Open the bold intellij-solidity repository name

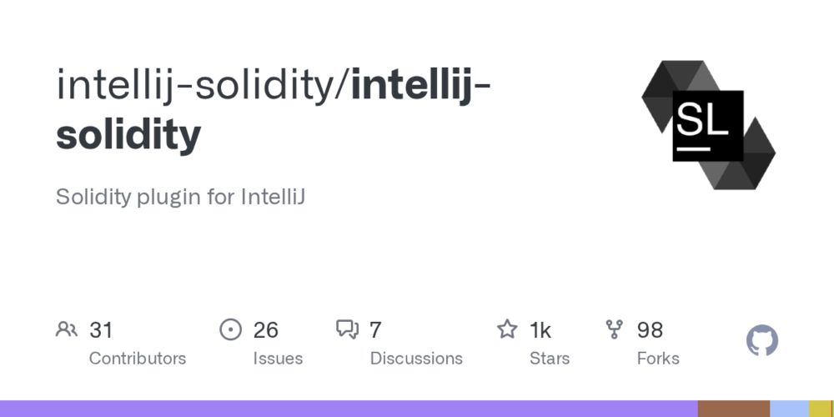[273, 108]
